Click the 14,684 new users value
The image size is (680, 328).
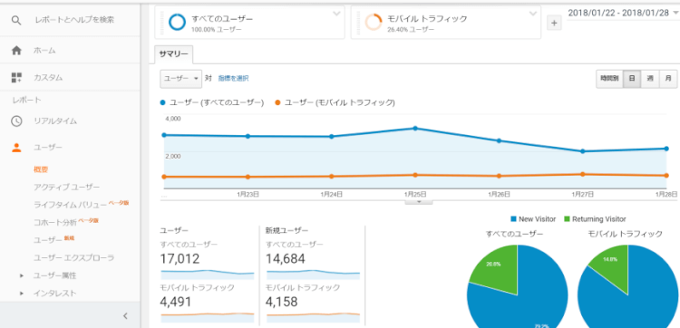(286, 259)
